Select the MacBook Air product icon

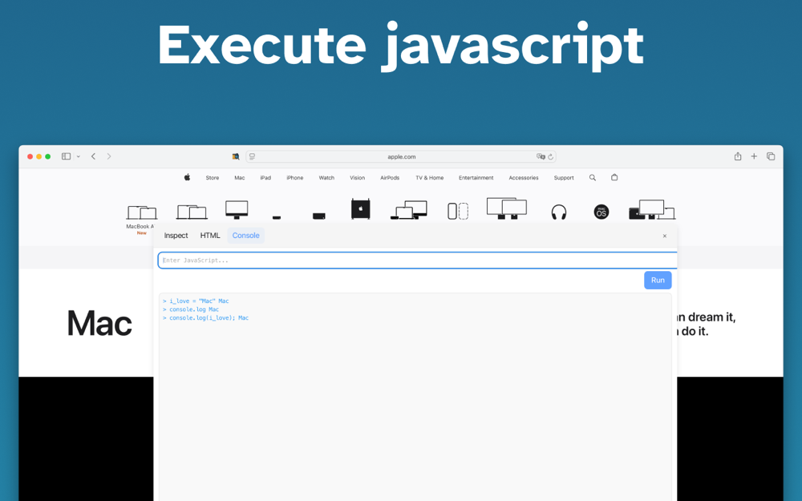coord(142,212)
